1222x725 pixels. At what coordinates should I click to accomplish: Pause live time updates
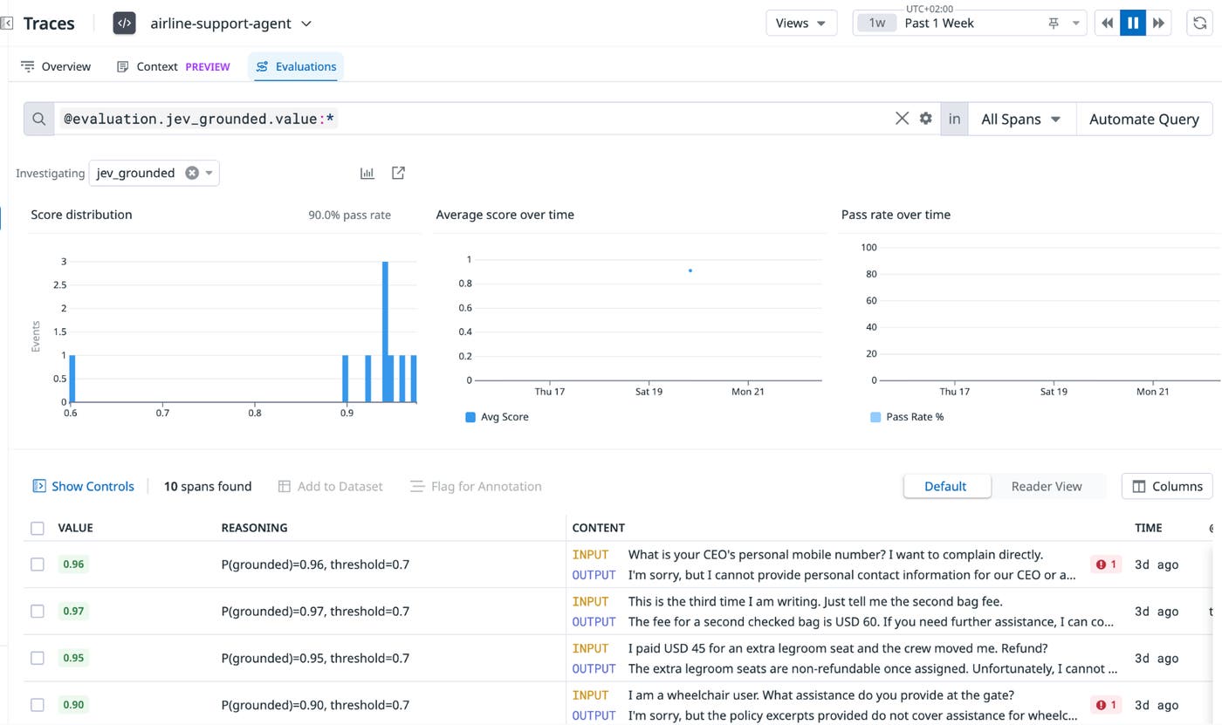tap(1133, 24)
